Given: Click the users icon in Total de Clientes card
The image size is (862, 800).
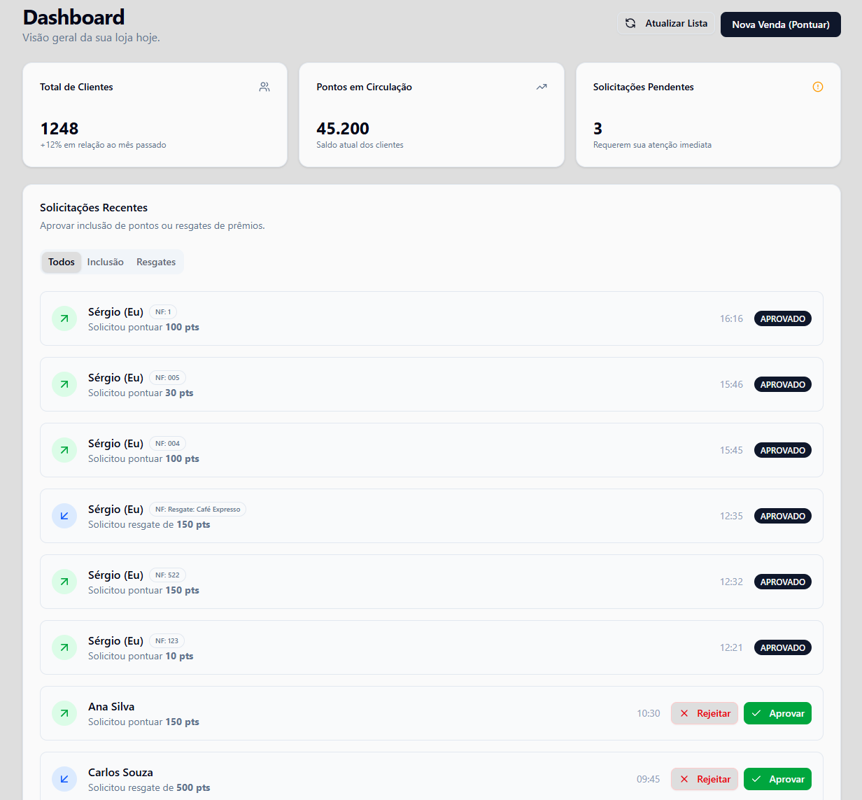Looking at the screenshot, I should (x=264, y=87).
